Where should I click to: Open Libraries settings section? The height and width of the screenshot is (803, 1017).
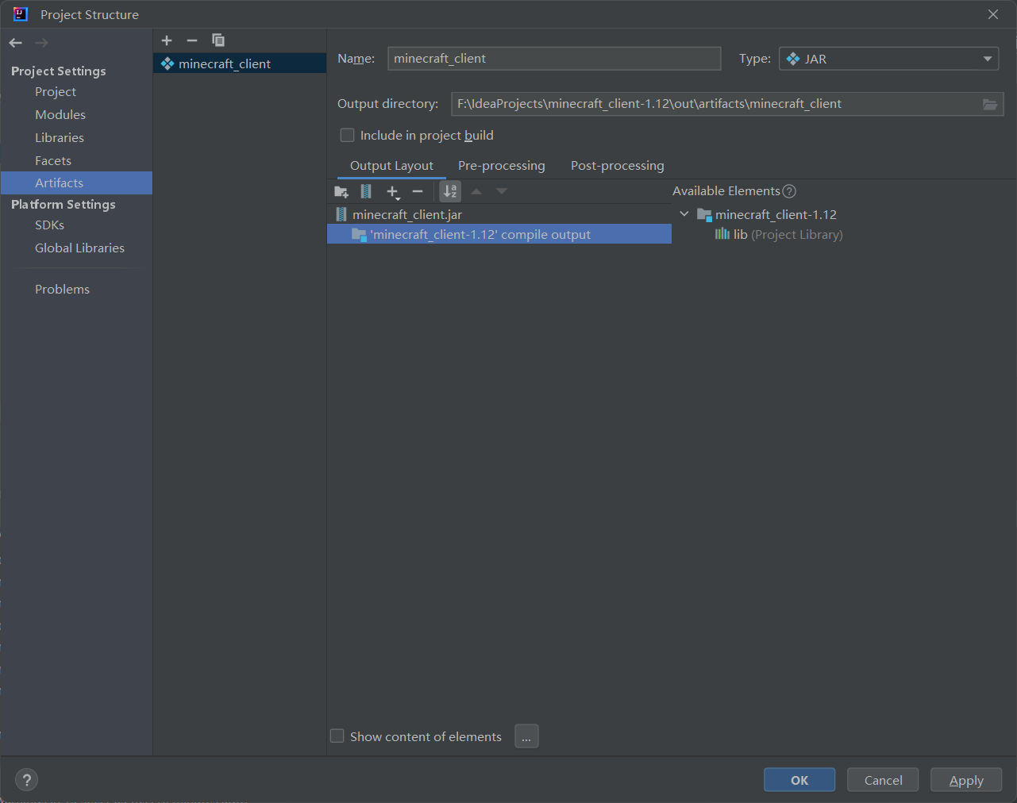[x=60, y=138]
